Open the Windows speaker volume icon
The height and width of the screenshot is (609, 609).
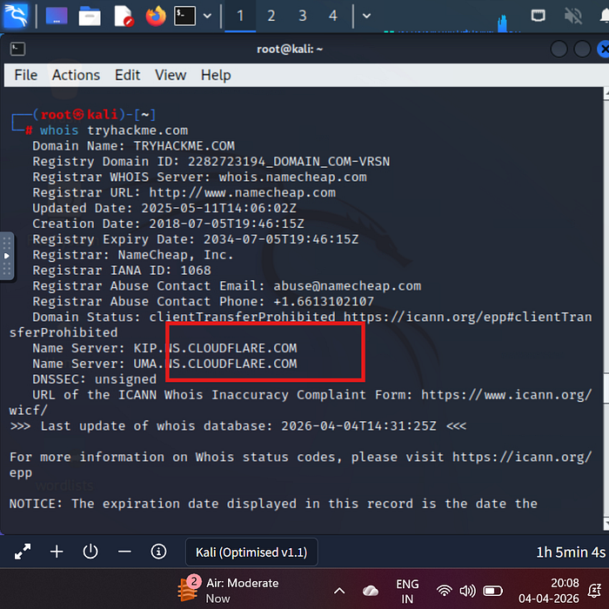467,591
